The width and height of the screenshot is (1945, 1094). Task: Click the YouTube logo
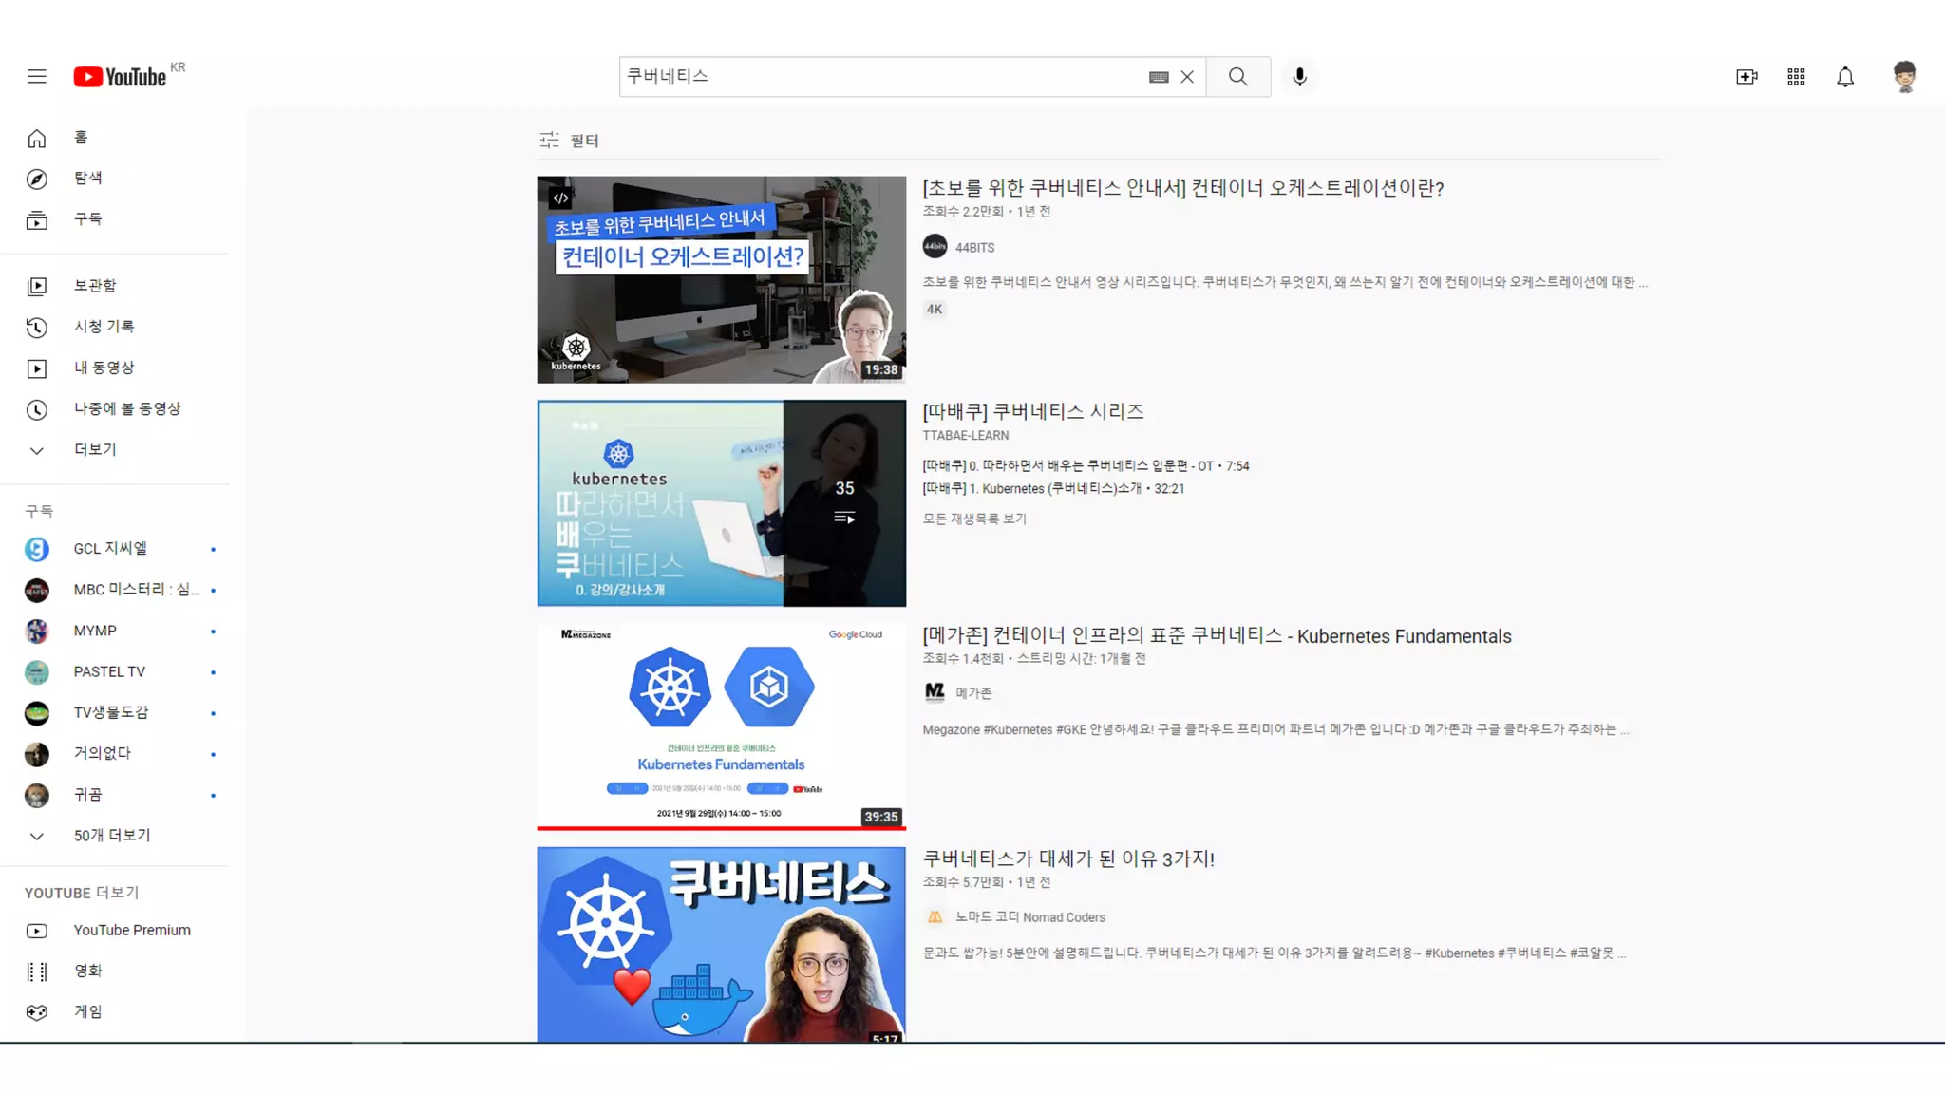pos(121,77)
